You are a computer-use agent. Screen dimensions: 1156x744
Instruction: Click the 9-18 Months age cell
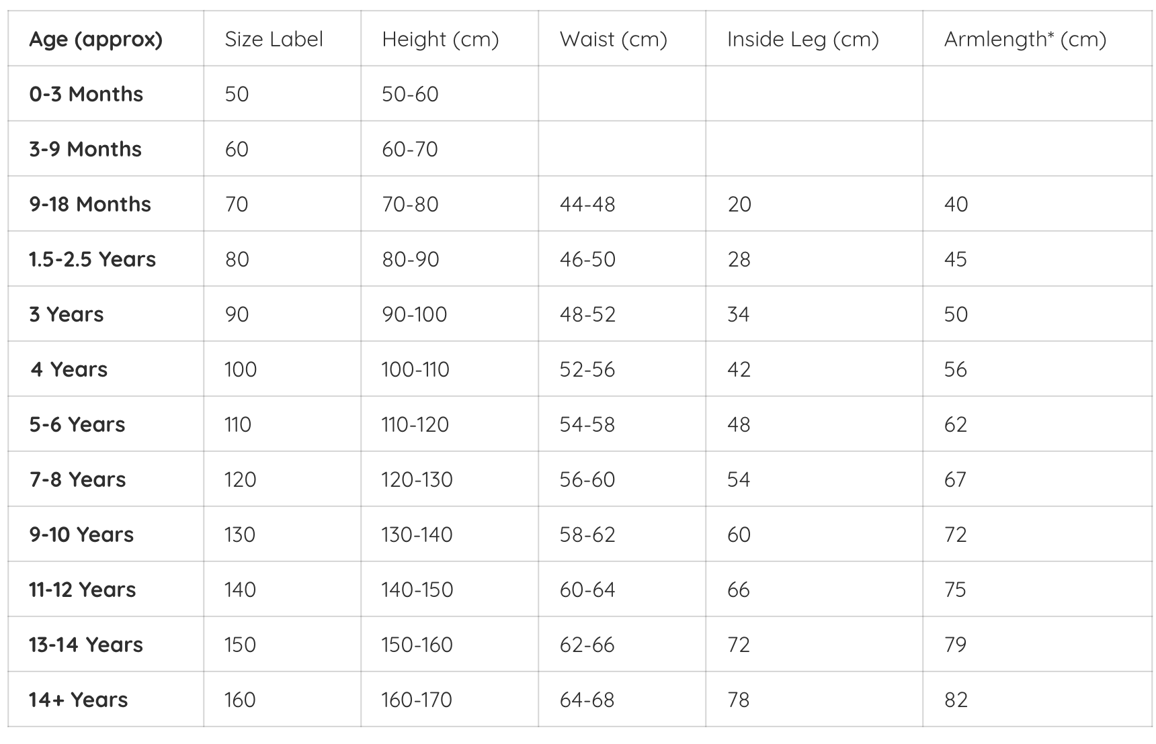(x=90, y=204)
